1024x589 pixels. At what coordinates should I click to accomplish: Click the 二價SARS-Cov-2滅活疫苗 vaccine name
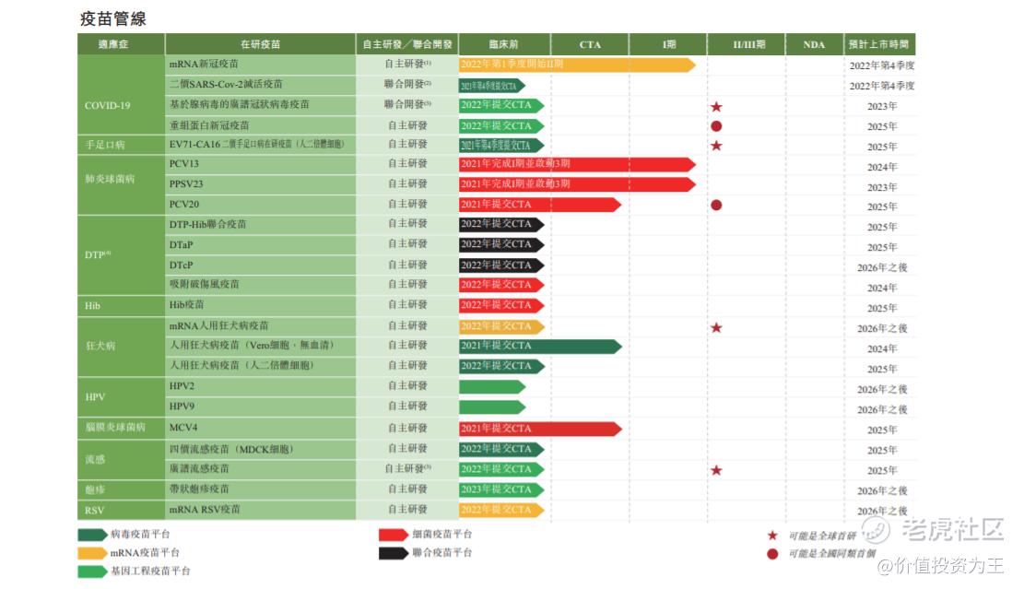tap(226, 84)
